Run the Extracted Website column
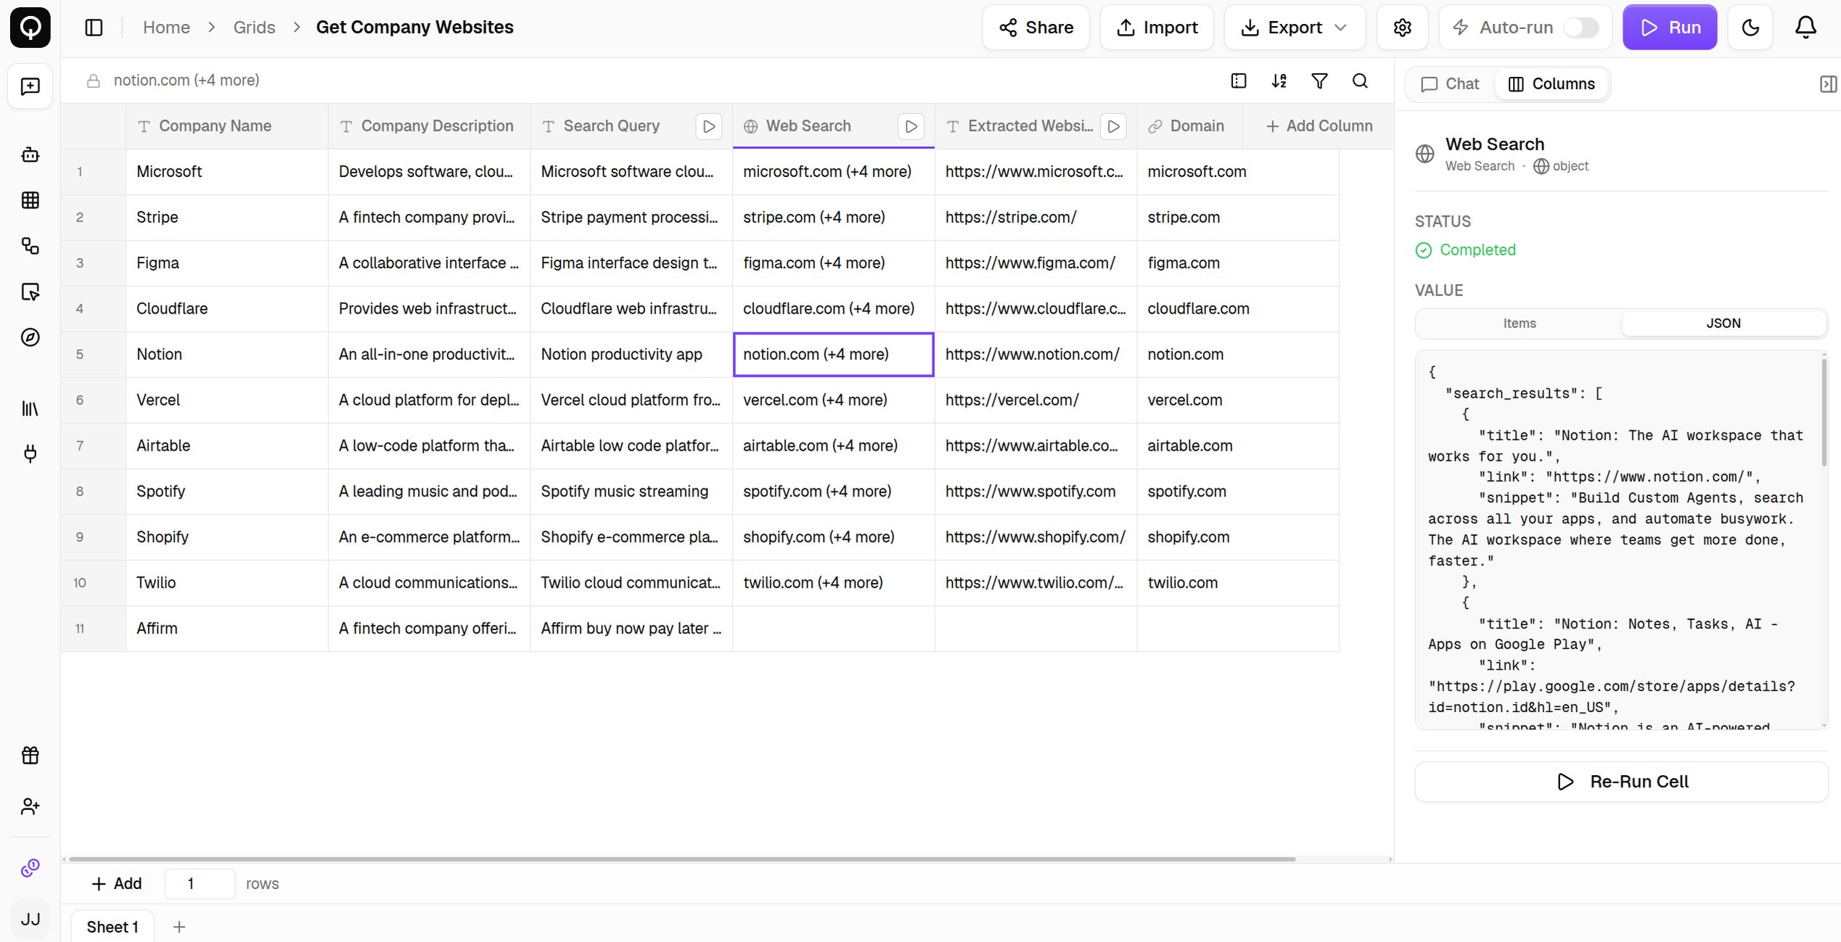Screen dimensions: 1841x942 click(1113, 126)
